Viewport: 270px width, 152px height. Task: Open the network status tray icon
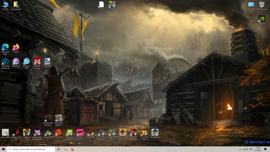[244, 149]
